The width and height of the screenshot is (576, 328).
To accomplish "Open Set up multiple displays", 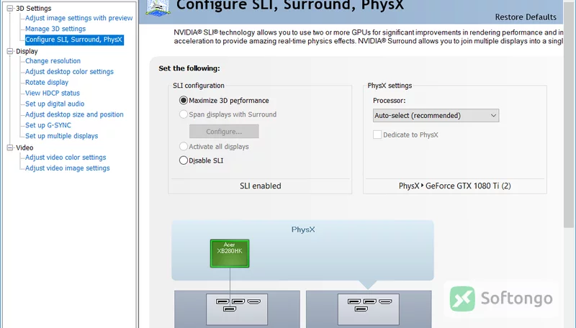I will (x=61, y=136).
